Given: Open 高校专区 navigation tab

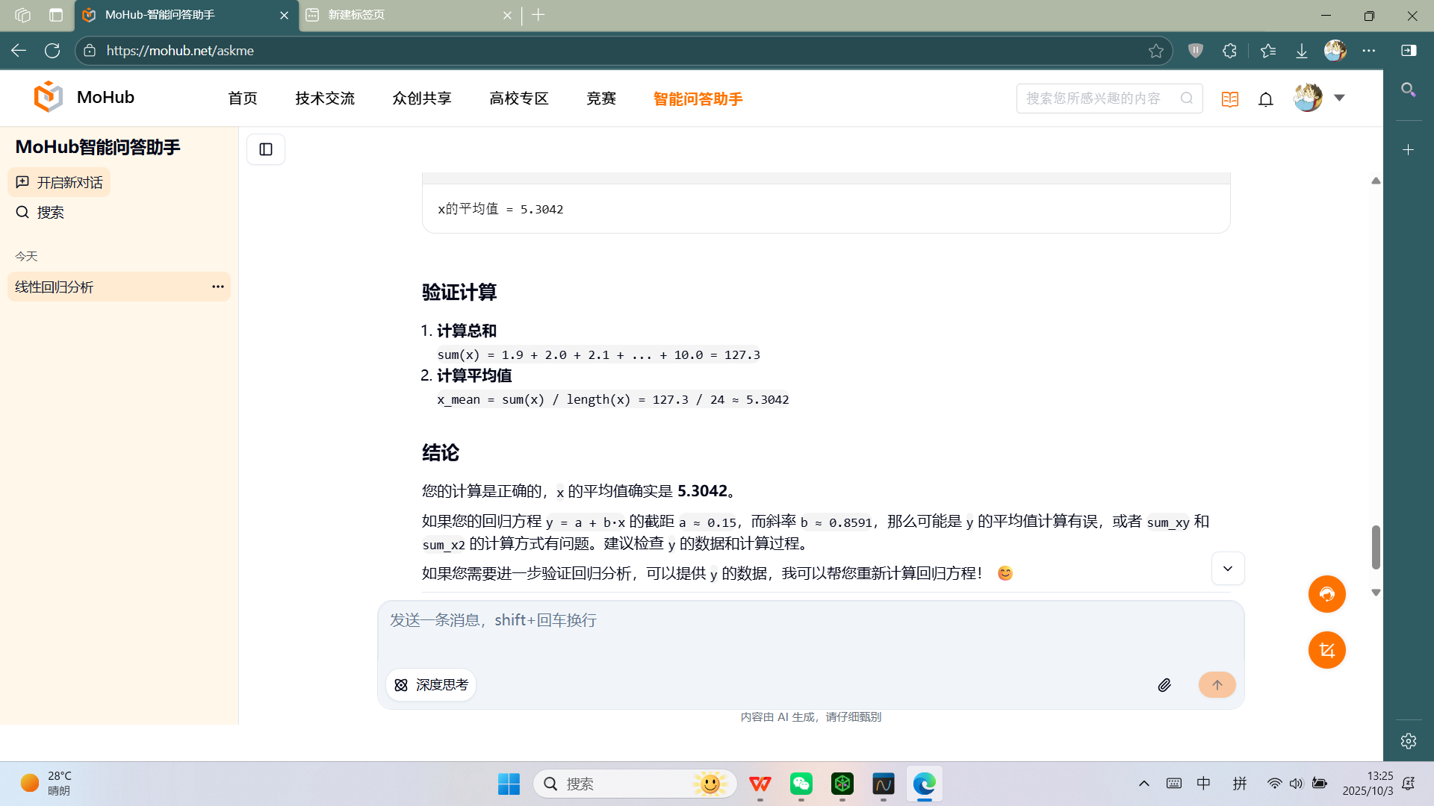Looking at the screenshot, I should [519, 99].
